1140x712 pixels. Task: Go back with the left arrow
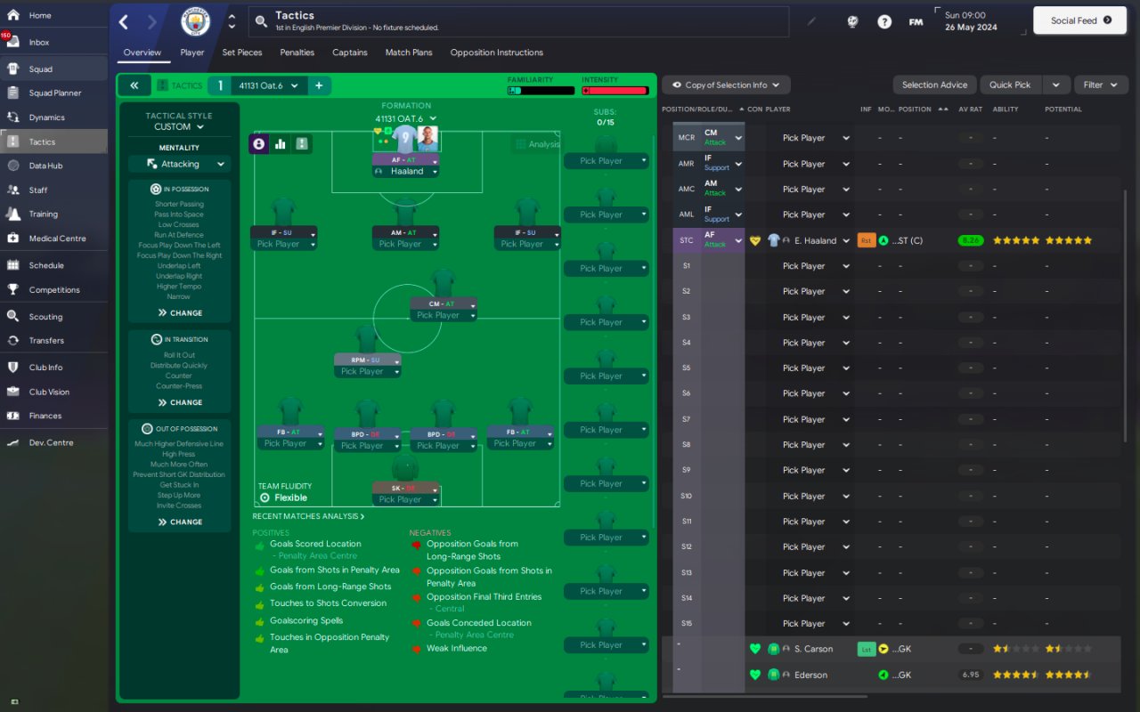pyautogui.click(x=124, y=21)
